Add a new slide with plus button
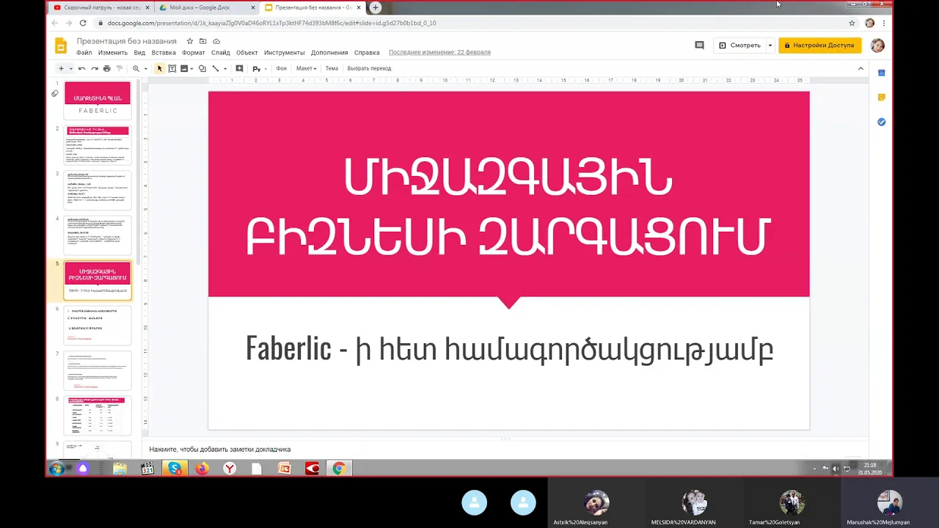The width and height of the screenshot is (939, 528). [x=61, y=68]
